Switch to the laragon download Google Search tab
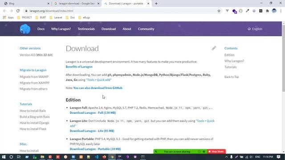The image size is (285, 160). pyautogui.click(x=76, y=4)
